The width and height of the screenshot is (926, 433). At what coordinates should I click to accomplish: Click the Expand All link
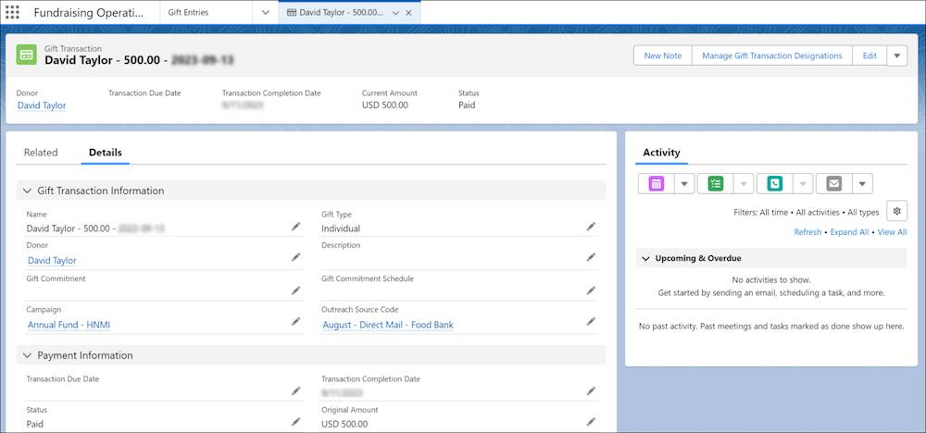click(849, 232)
